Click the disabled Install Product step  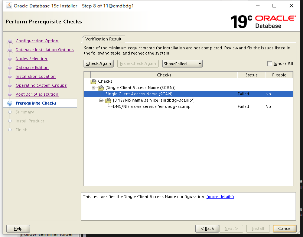[30, 121]
